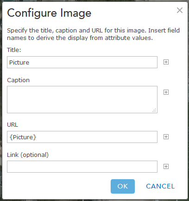This screenshot has height=201, width=189.
Task: Click the map background behind the dialog
Action: click(1, 101)
